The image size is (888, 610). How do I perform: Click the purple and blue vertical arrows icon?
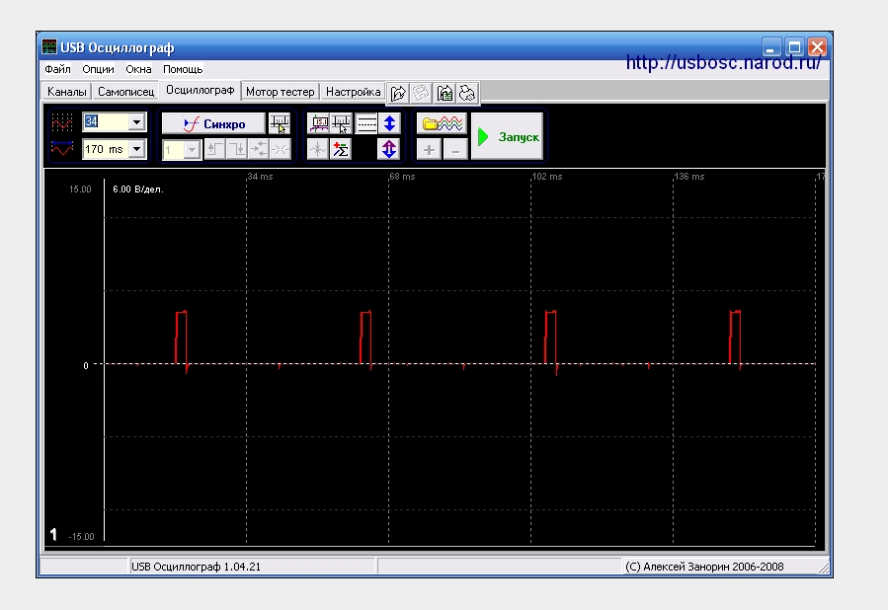(389, 149)
